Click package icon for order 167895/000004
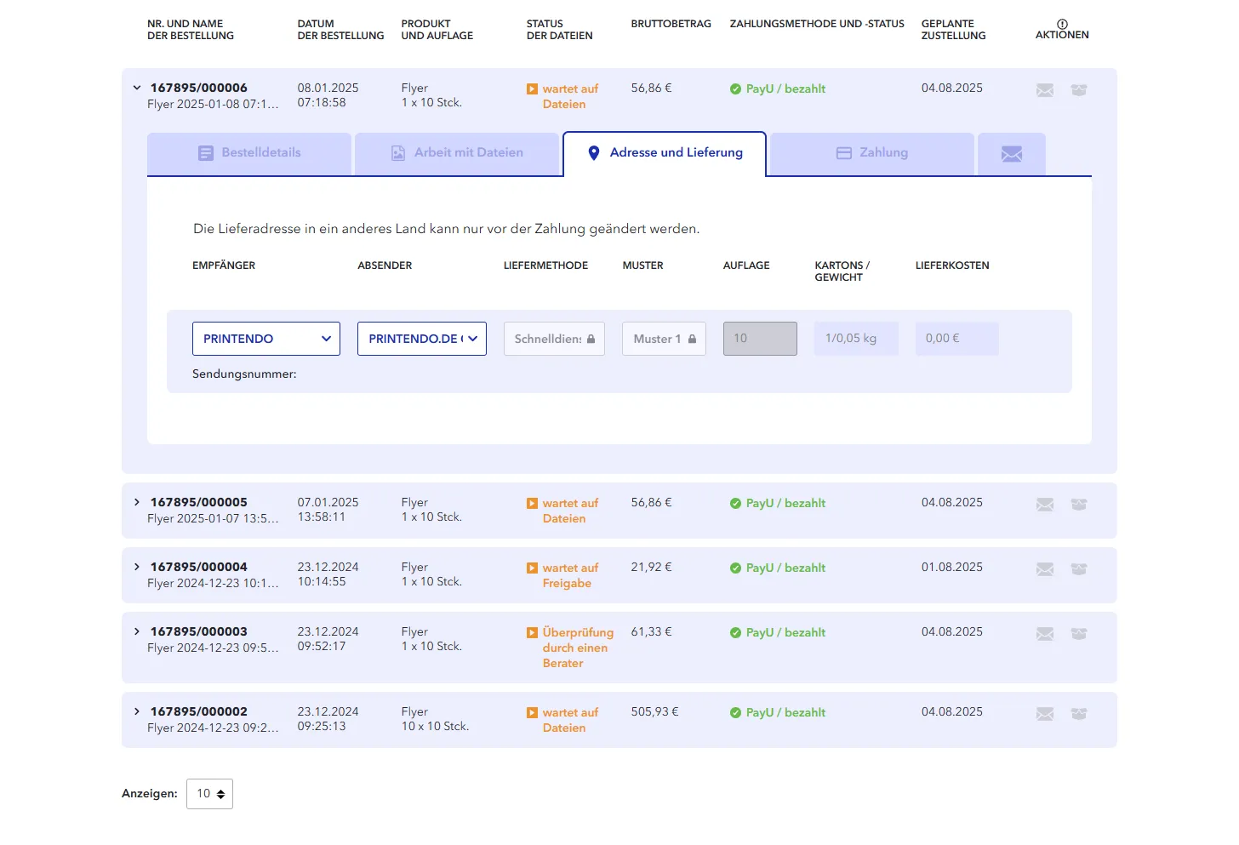Screen dimensions: 1239x845 (1079, 569)
